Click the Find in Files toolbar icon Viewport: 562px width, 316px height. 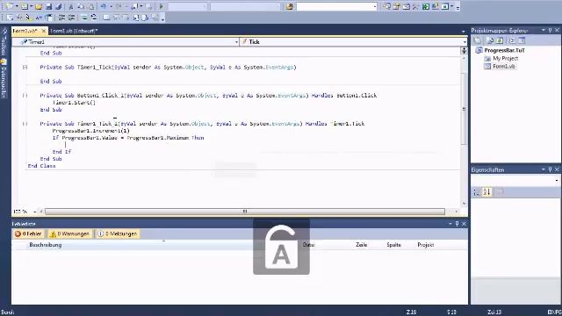coord(290,6)
